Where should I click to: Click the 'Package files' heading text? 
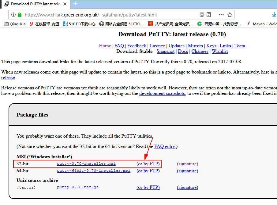click(x=32, y=115)
